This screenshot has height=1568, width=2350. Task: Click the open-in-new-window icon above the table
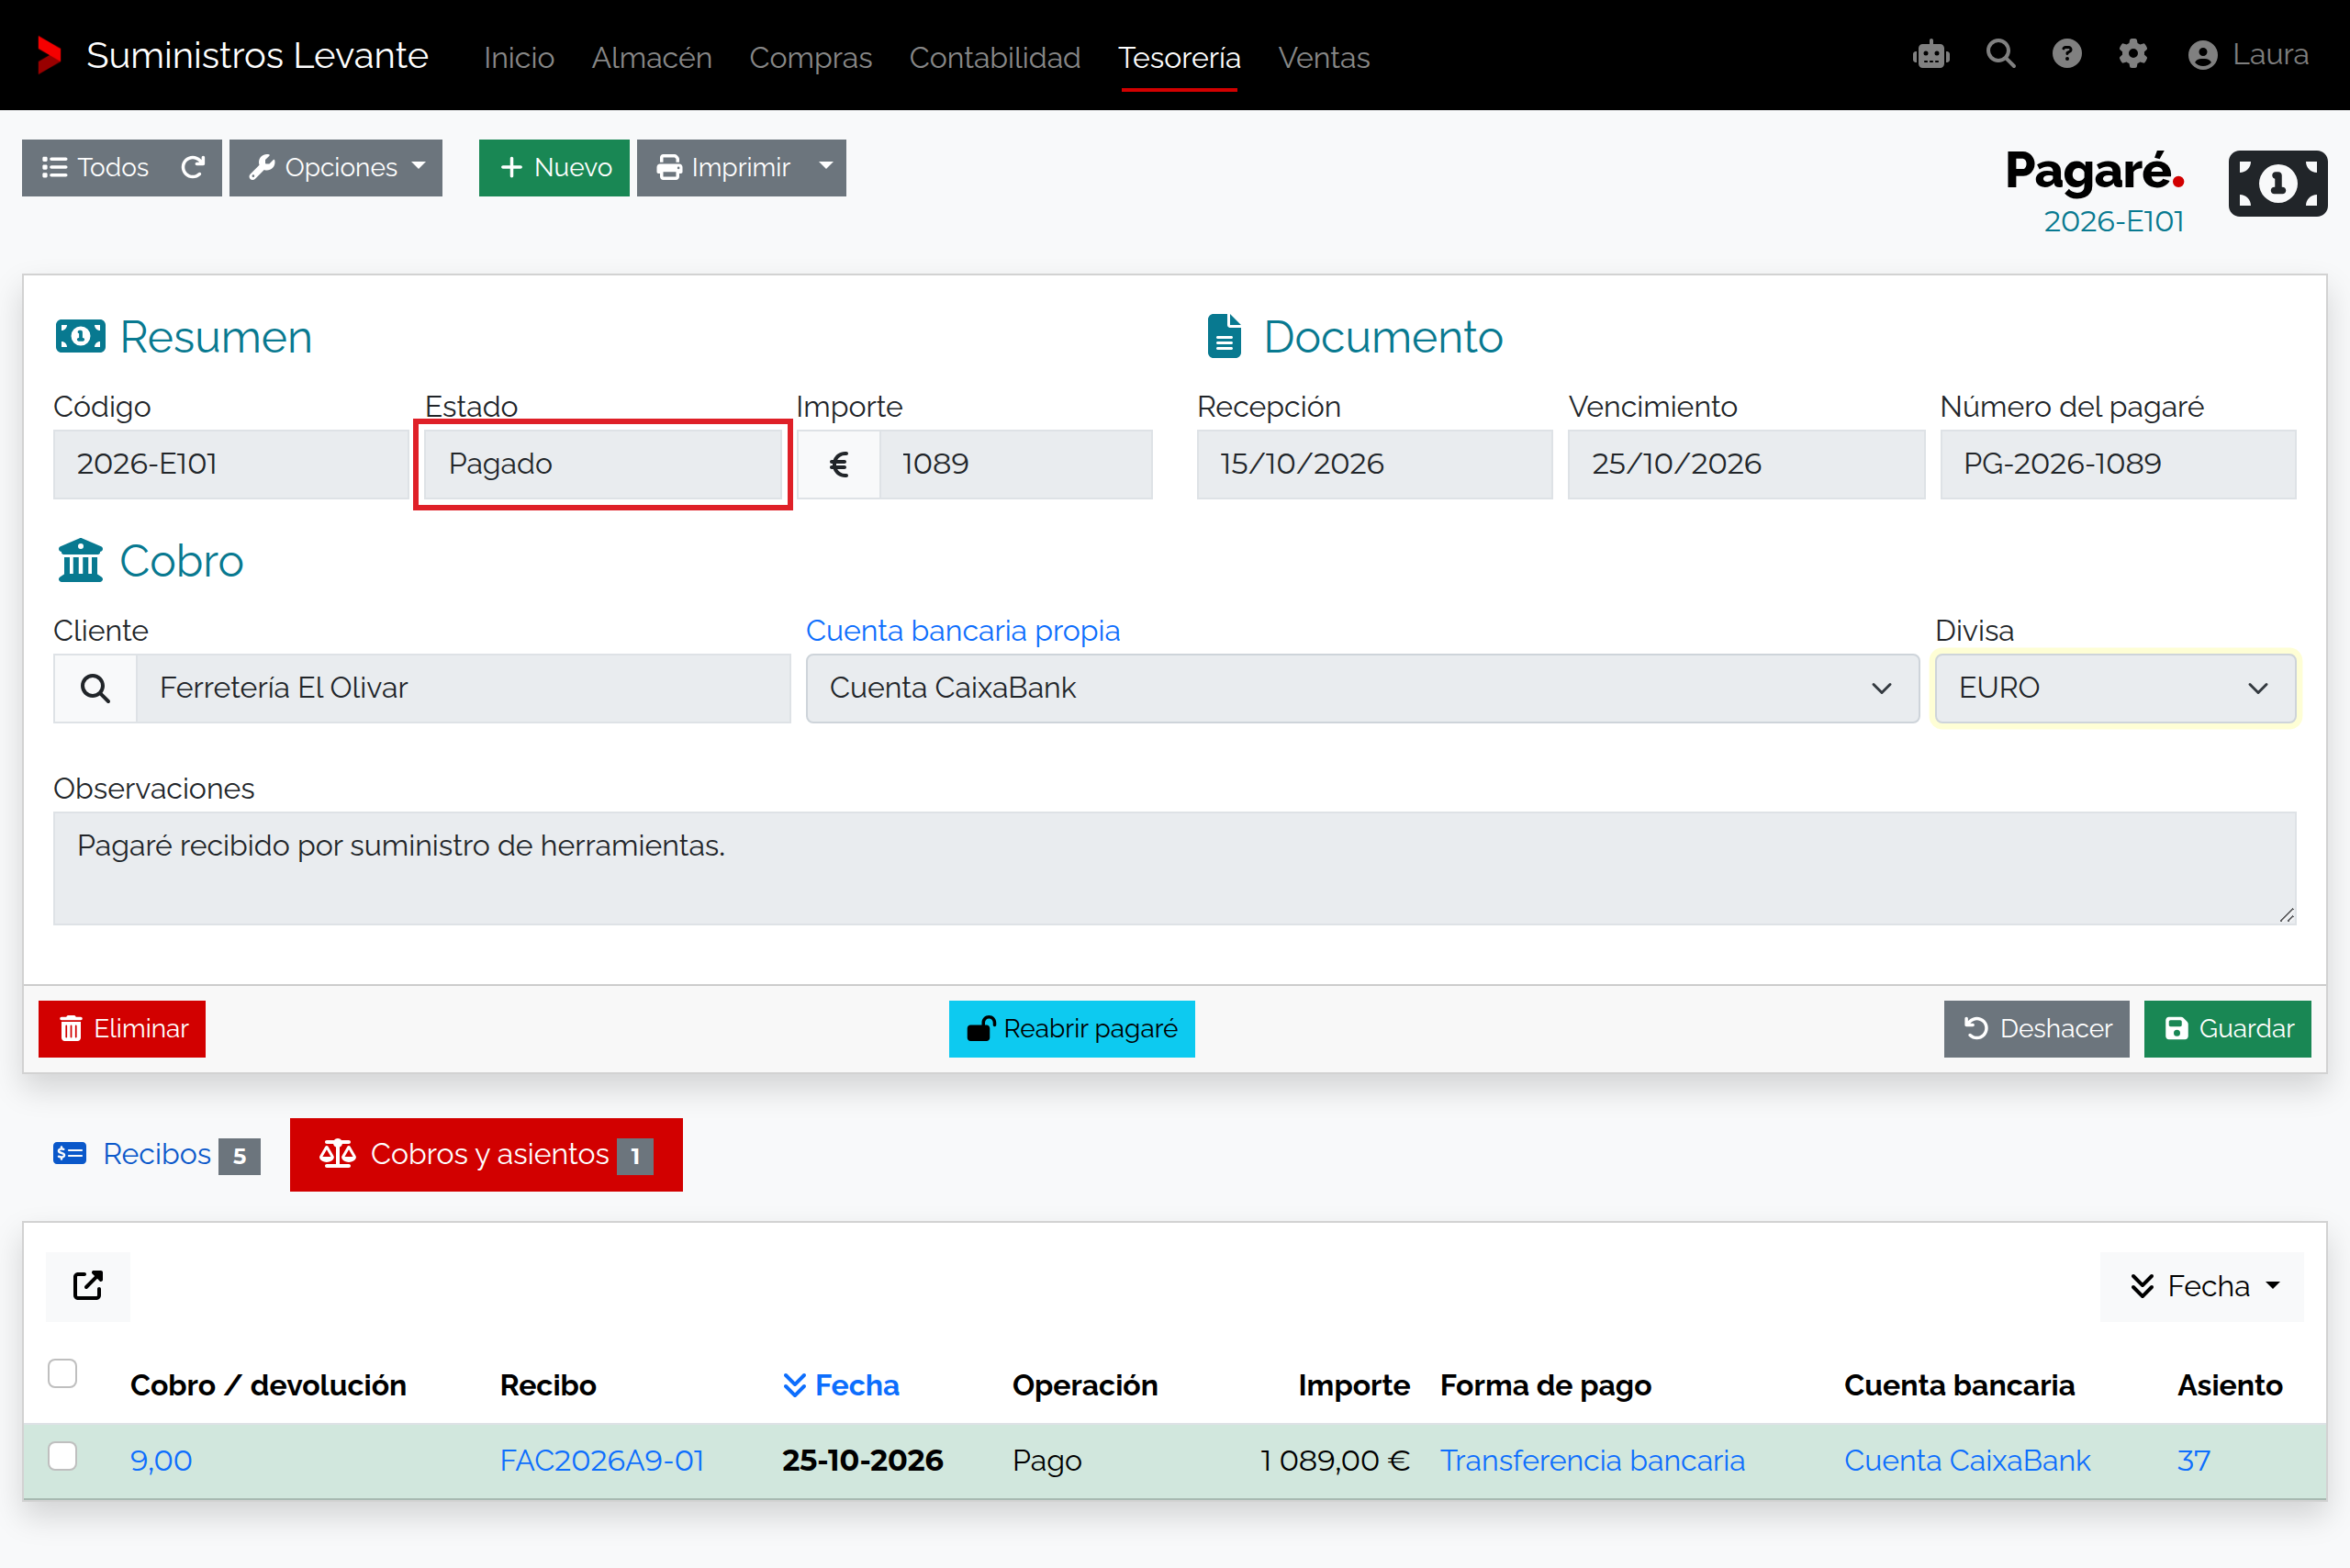point(88,1286)
